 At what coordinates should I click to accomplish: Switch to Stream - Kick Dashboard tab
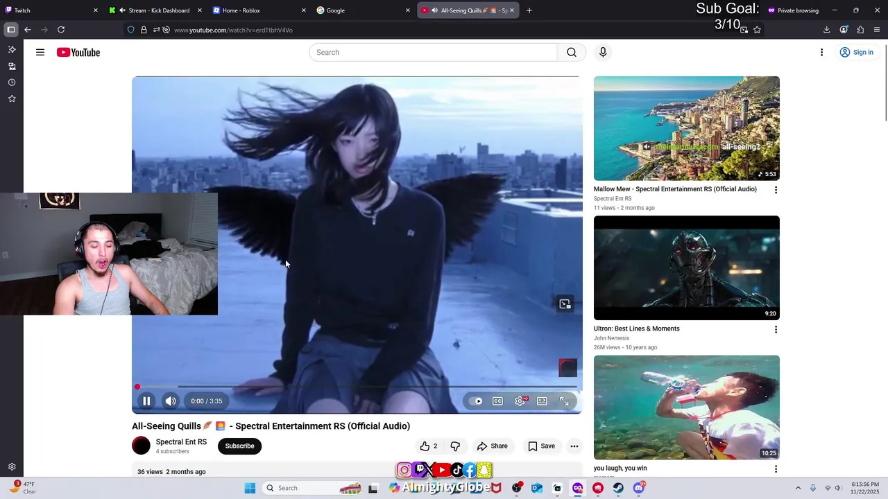pos(156,10)
